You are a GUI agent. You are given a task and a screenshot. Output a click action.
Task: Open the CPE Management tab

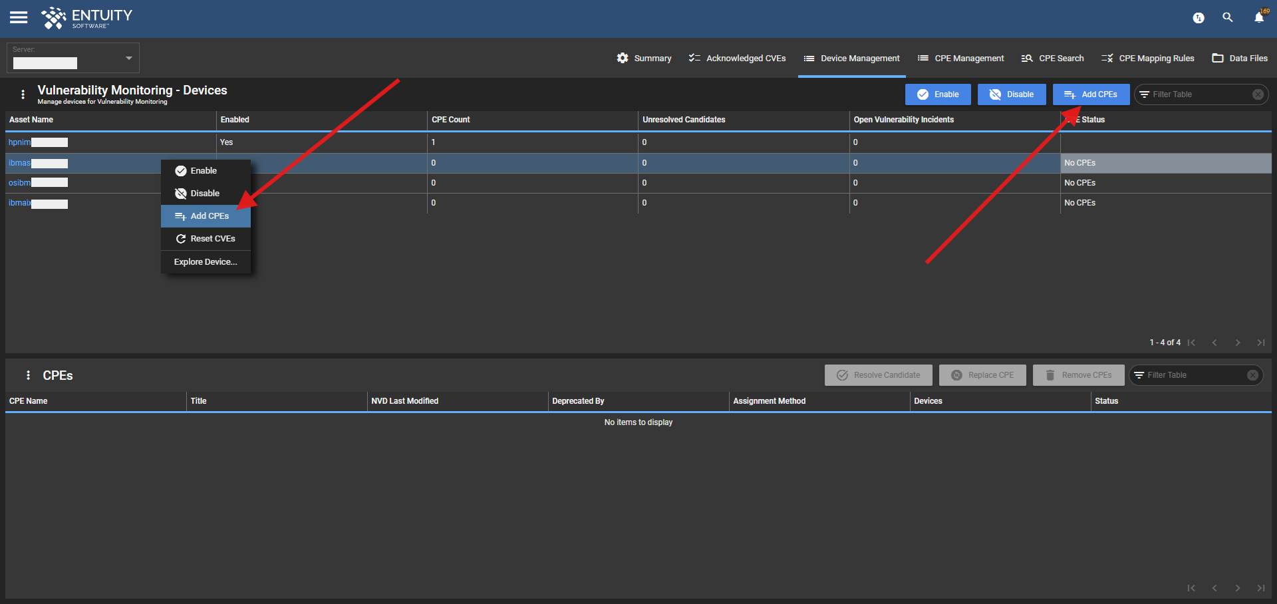960,58
